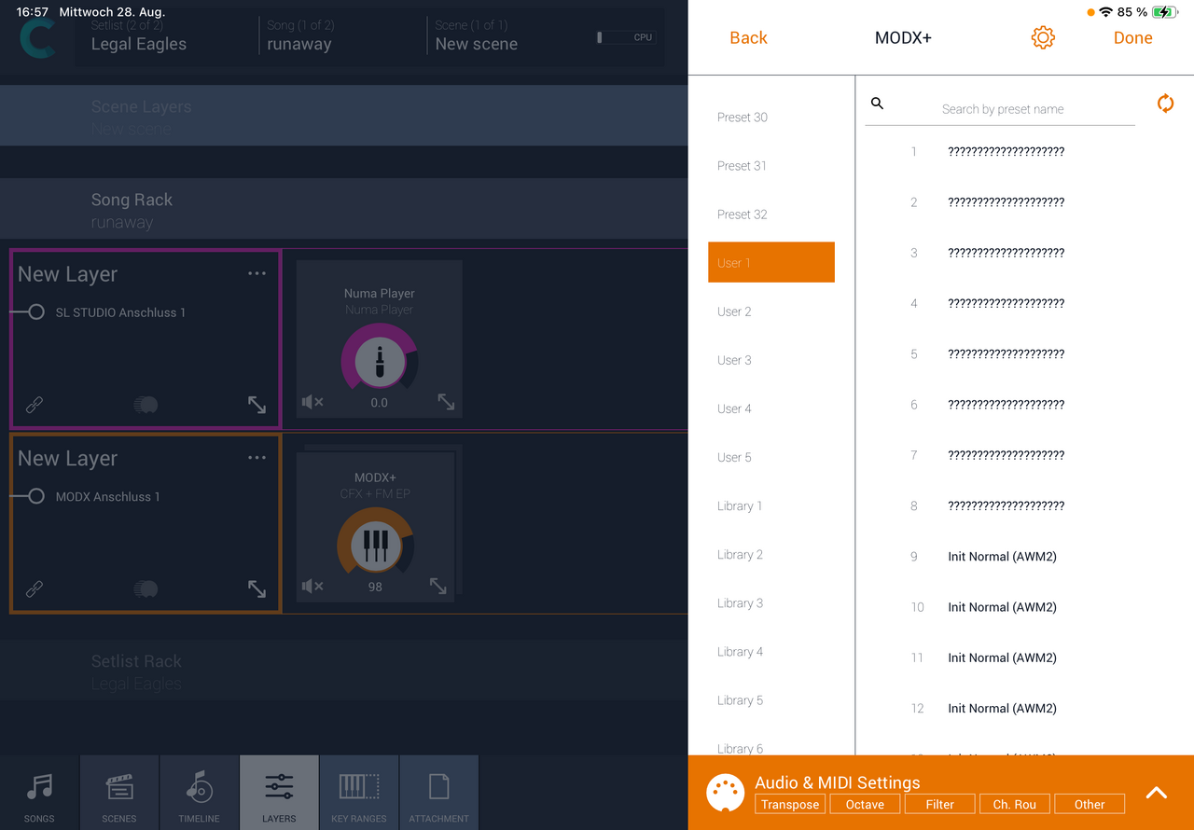Viewport: 1194px width, 830px height.
Task: Open the Key Ranges tab
Action: pyautogui.click(x=359, y=793)
